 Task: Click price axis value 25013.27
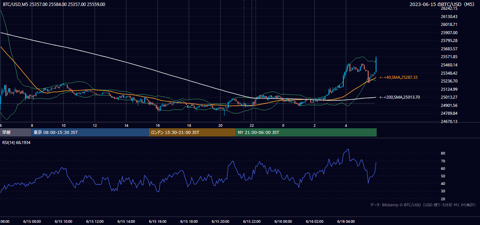pyautogui.click(x=449, y=97)
